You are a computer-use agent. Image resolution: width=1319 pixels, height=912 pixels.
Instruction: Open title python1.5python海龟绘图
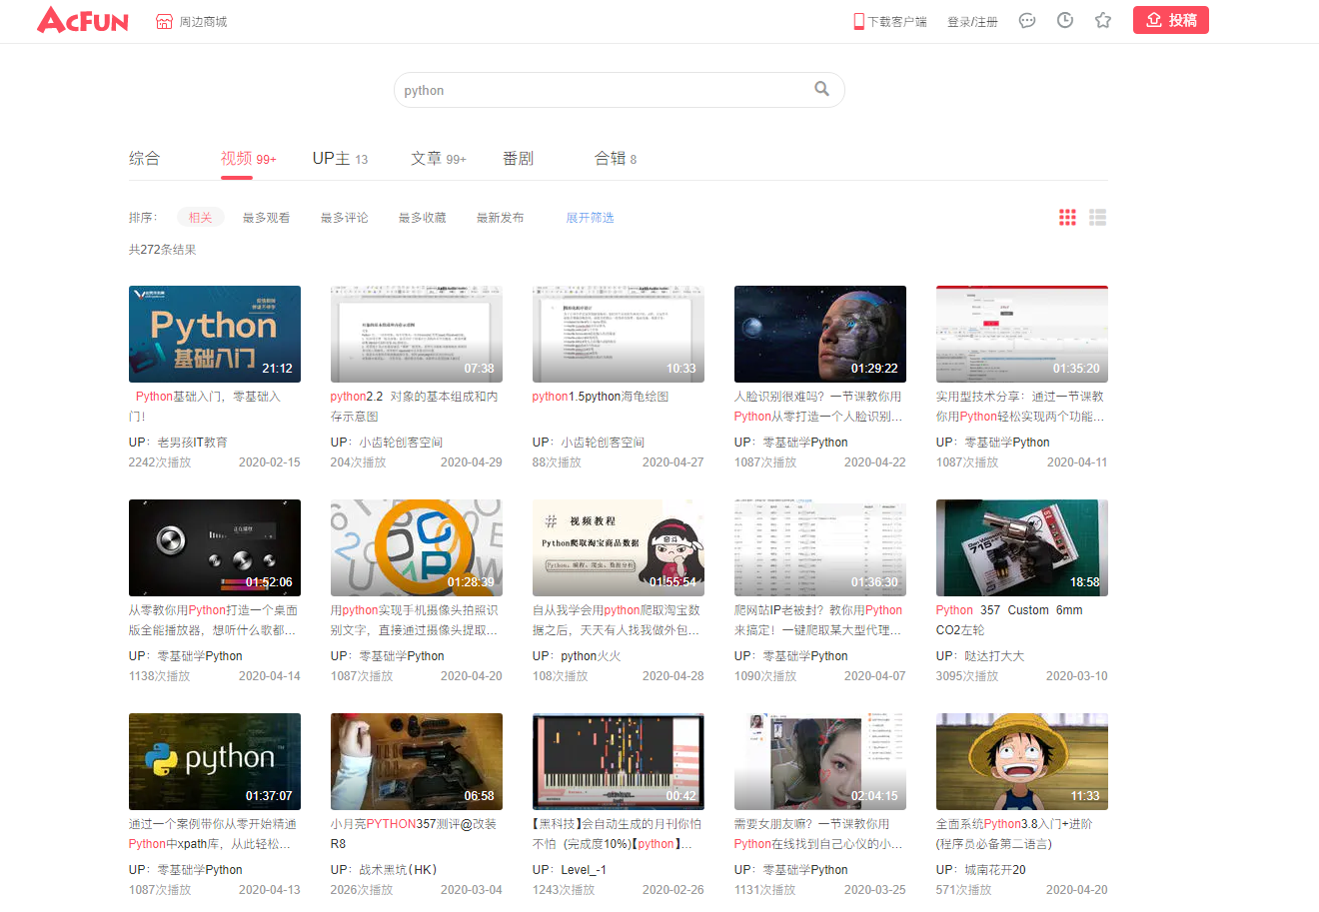(601, 397)
